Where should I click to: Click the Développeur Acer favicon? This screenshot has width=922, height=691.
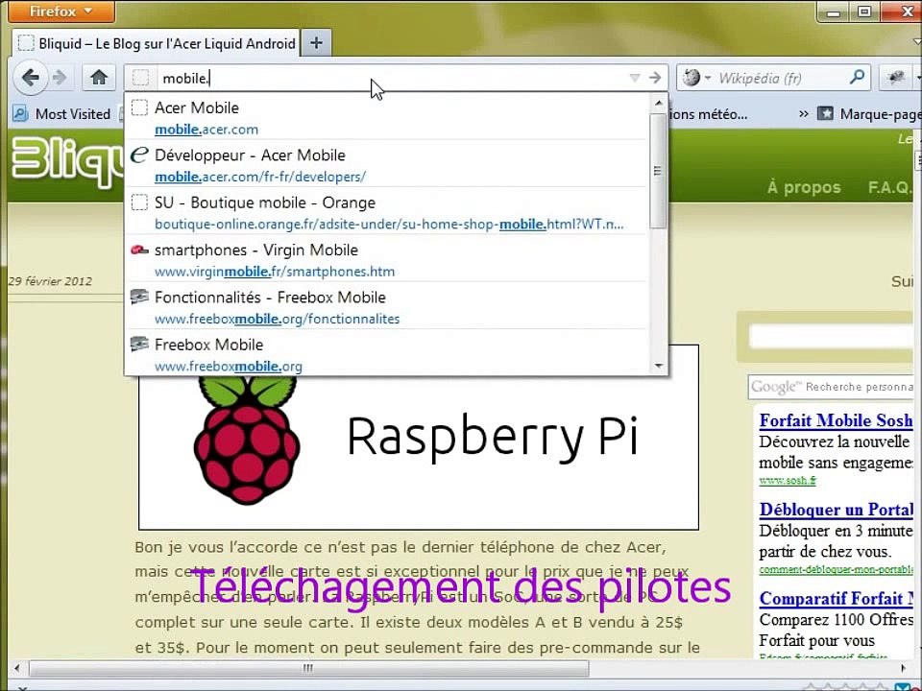(139, 155)
